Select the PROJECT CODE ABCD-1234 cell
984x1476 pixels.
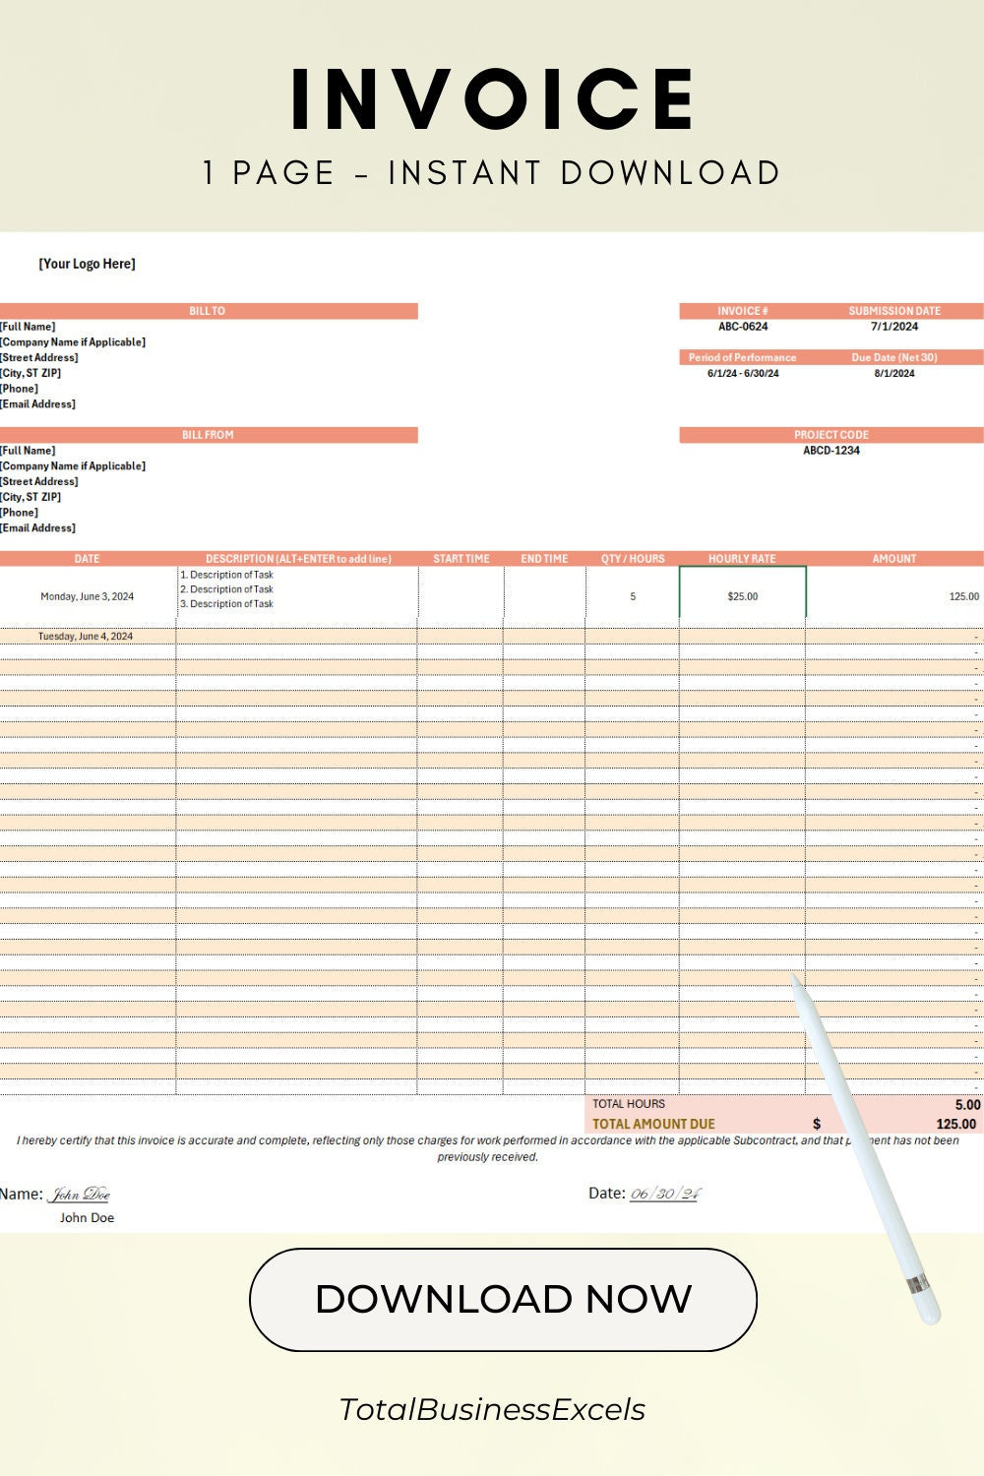coord(831,451)
